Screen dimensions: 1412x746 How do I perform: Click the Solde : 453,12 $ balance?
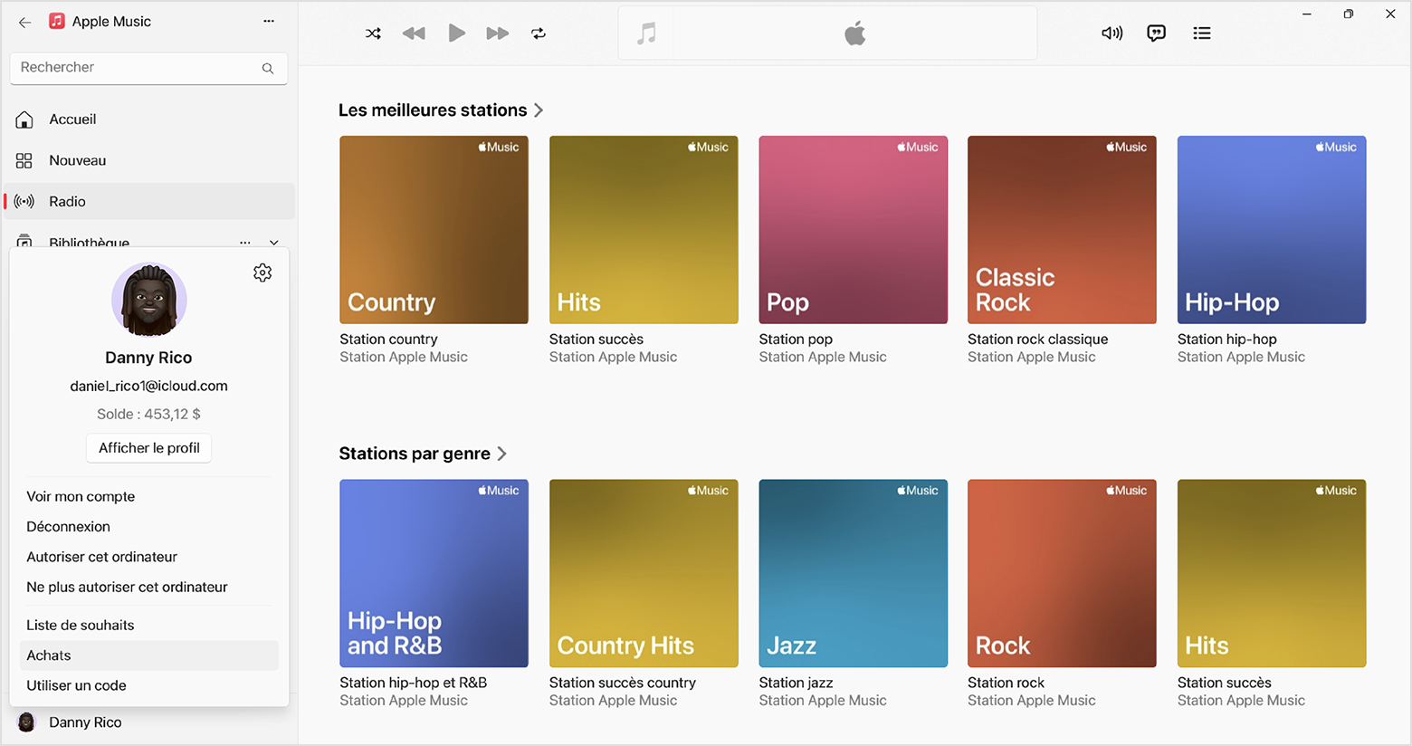click(x=149, y=414)
